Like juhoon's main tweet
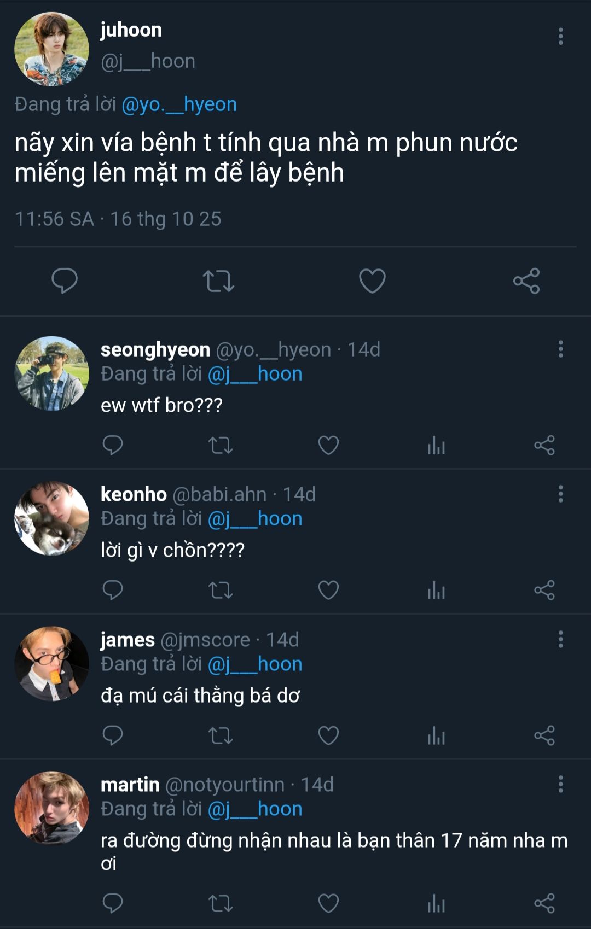The image size is (591, 929). coord(372,281)
